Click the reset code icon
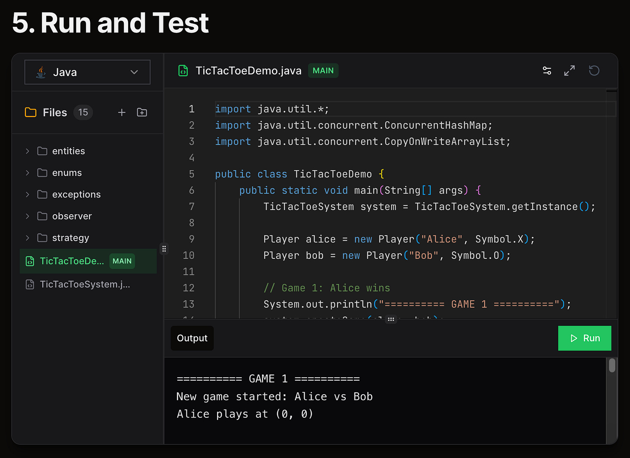This screenshot has width=630, height=458. pyautogui.click(x=594, y=70)
